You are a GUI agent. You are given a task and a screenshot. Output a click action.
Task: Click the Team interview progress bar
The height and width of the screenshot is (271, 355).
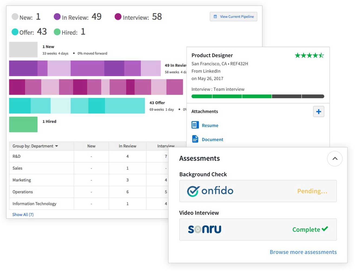(x=258, y=96)
